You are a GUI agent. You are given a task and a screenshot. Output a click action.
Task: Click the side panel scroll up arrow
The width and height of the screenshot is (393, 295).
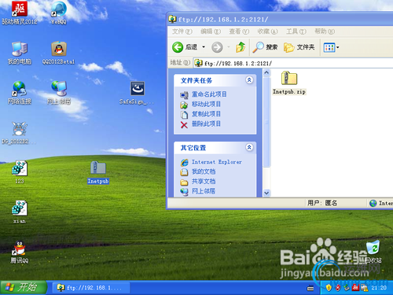click(266, 72)
